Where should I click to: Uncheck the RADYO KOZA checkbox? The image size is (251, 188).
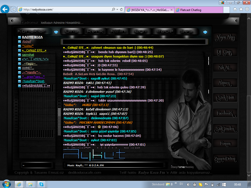click(x=20, y=37)
